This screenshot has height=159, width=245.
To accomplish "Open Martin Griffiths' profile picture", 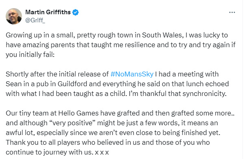I will tap(14, 16).
